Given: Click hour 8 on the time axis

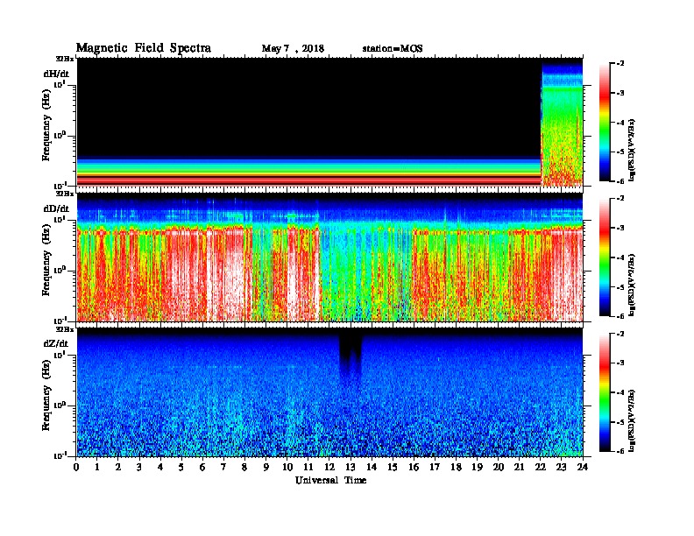Looking at the screenshot, I should [x=245, y=467].
